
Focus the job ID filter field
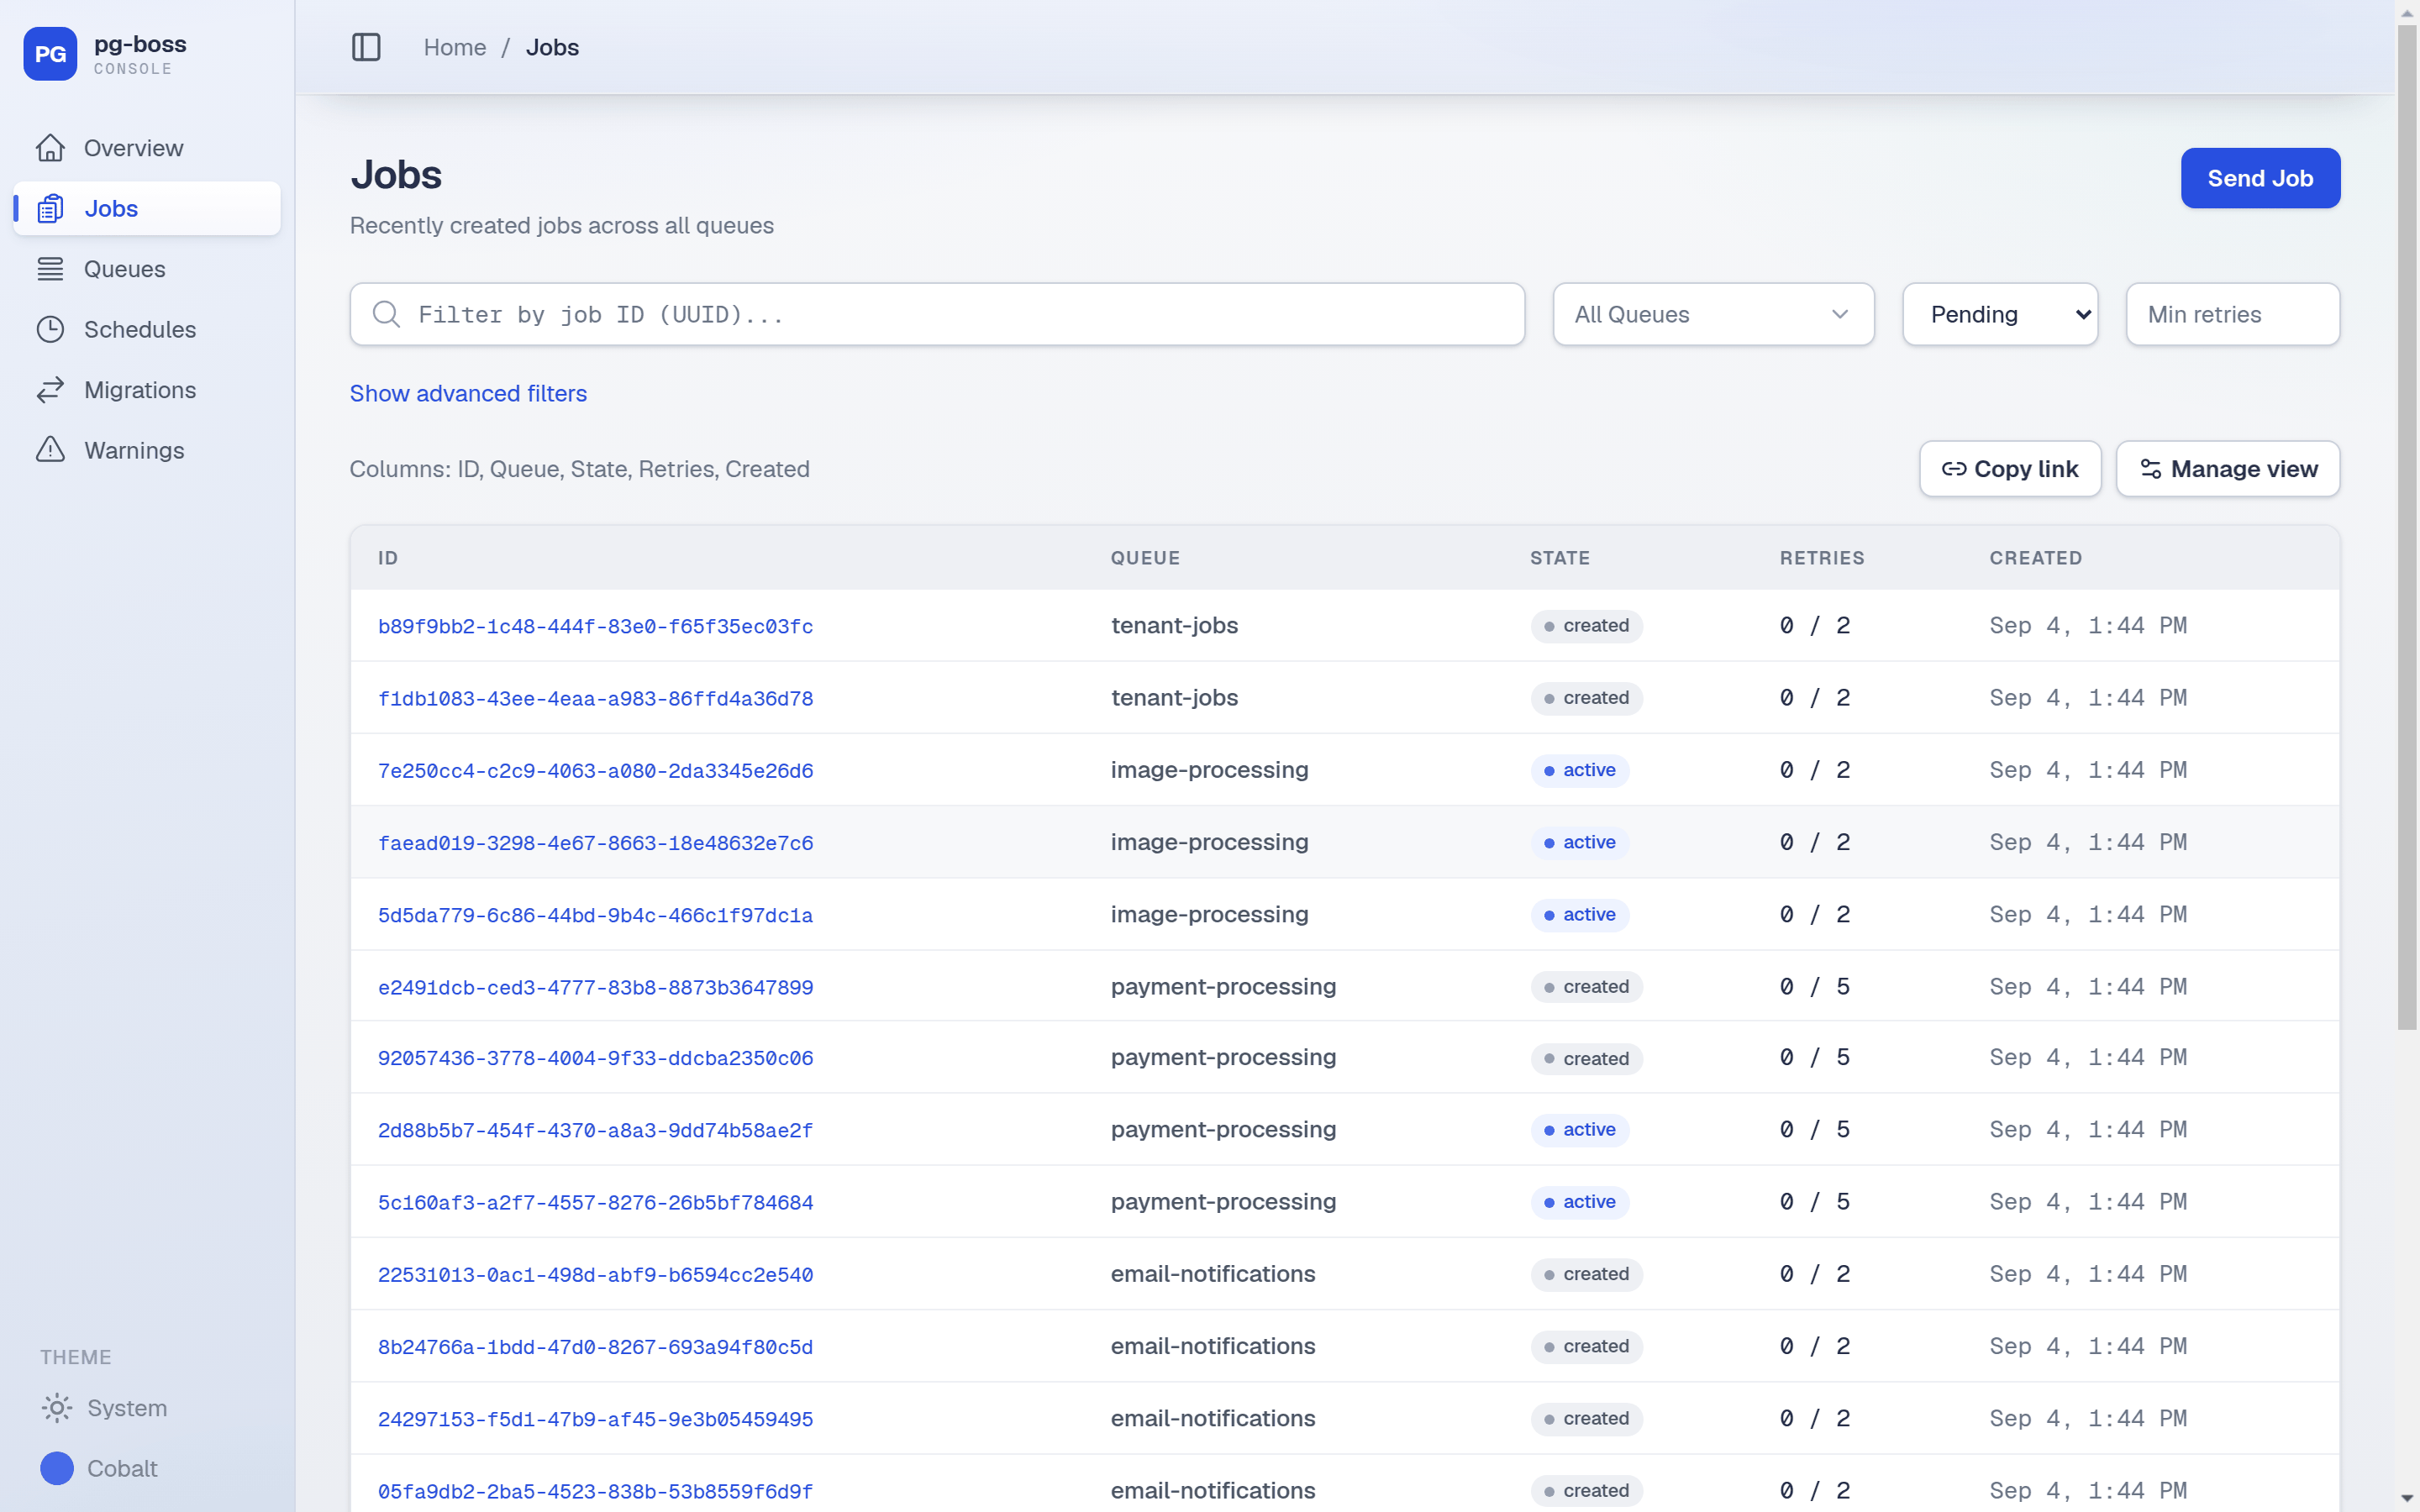[937, 314]
